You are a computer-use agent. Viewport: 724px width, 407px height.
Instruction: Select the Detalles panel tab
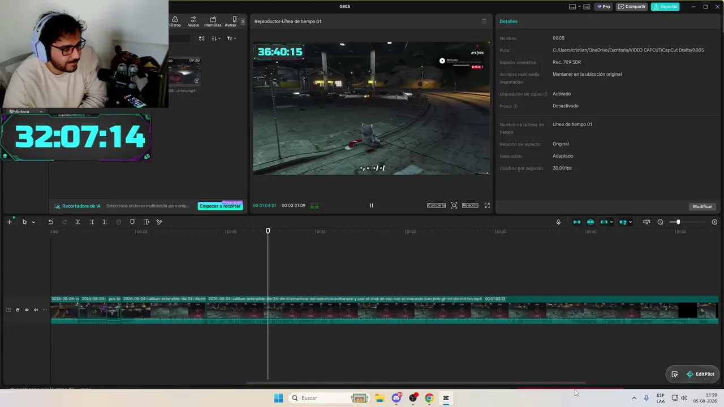click(x=508, y=21)
